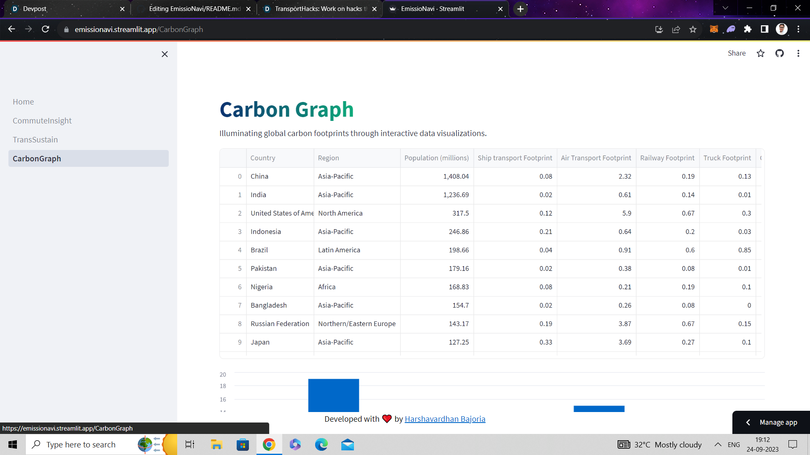Open Harshavardhan Bajoria link

[445, 419]
